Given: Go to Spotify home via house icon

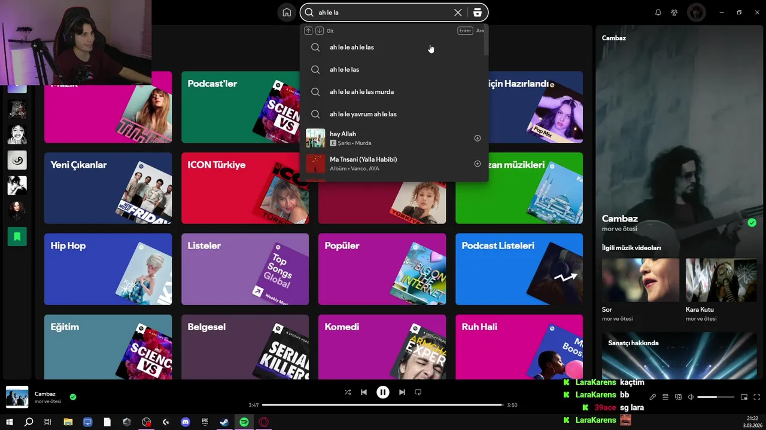Looking at the screenshot, I should [x=287, y=13].
